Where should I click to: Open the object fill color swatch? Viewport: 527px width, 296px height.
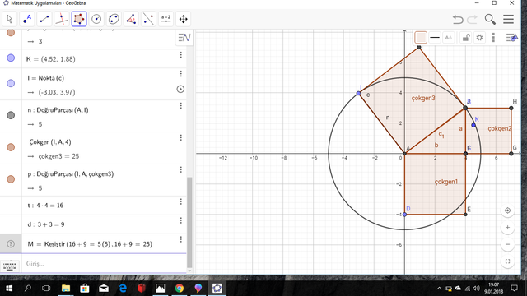coord(421,38)
